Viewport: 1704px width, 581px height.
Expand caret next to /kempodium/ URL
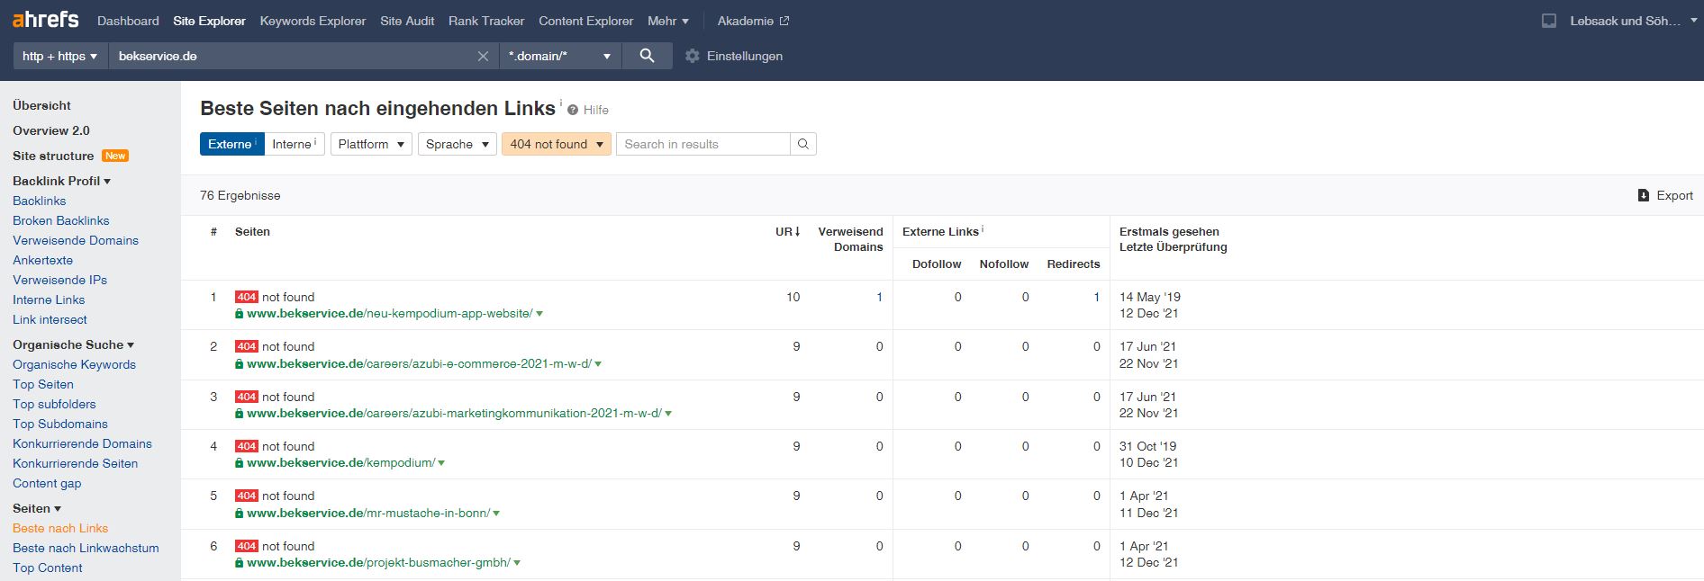coord(441,463)
